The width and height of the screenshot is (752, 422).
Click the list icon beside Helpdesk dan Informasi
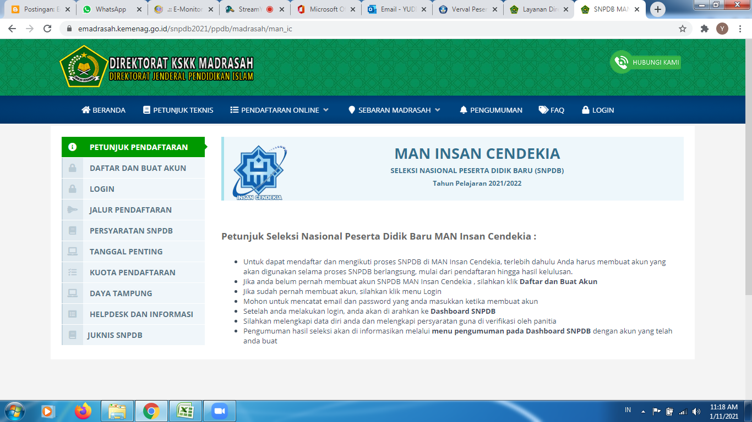(x=72, y=314)
